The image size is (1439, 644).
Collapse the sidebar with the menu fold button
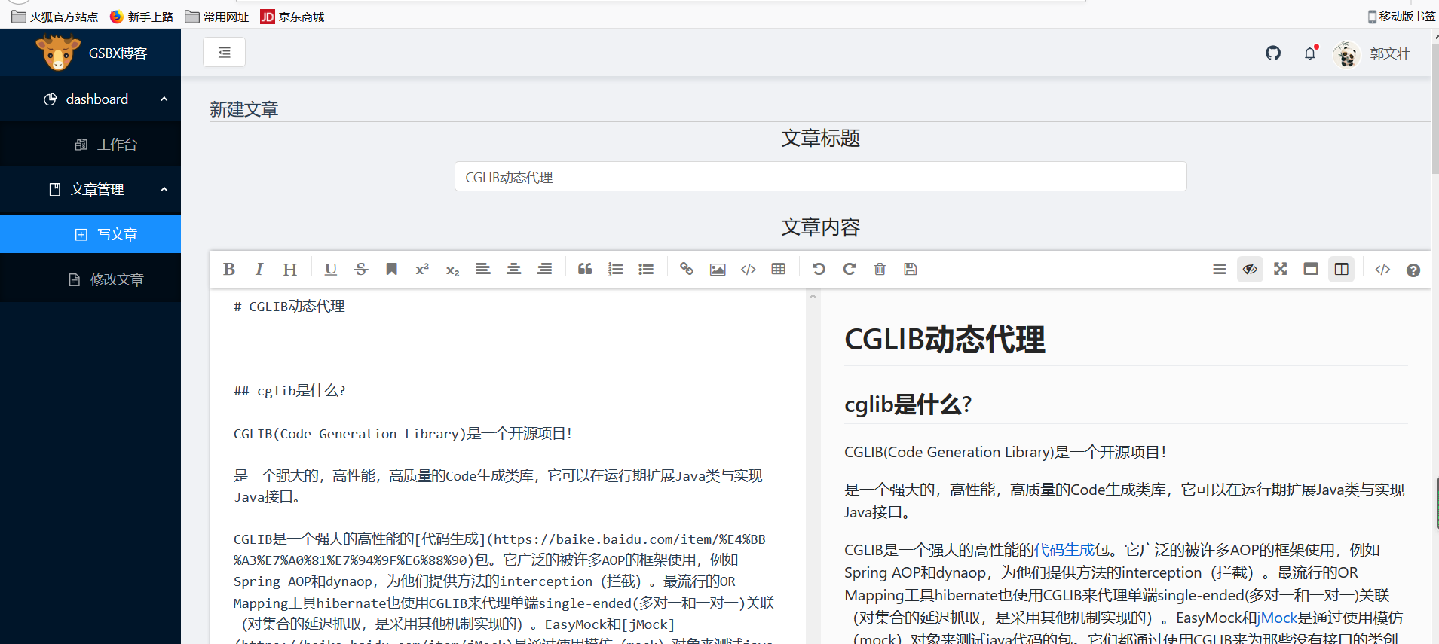point(224,52)
